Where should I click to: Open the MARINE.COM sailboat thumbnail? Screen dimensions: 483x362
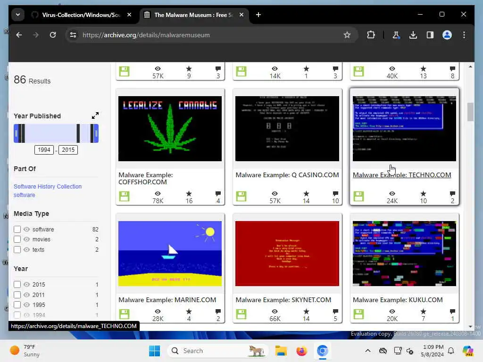170,254
